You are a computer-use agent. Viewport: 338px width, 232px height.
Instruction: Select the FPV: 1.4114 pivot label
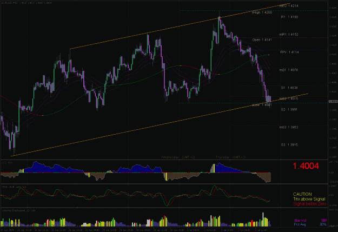click(x=289, y=52)
